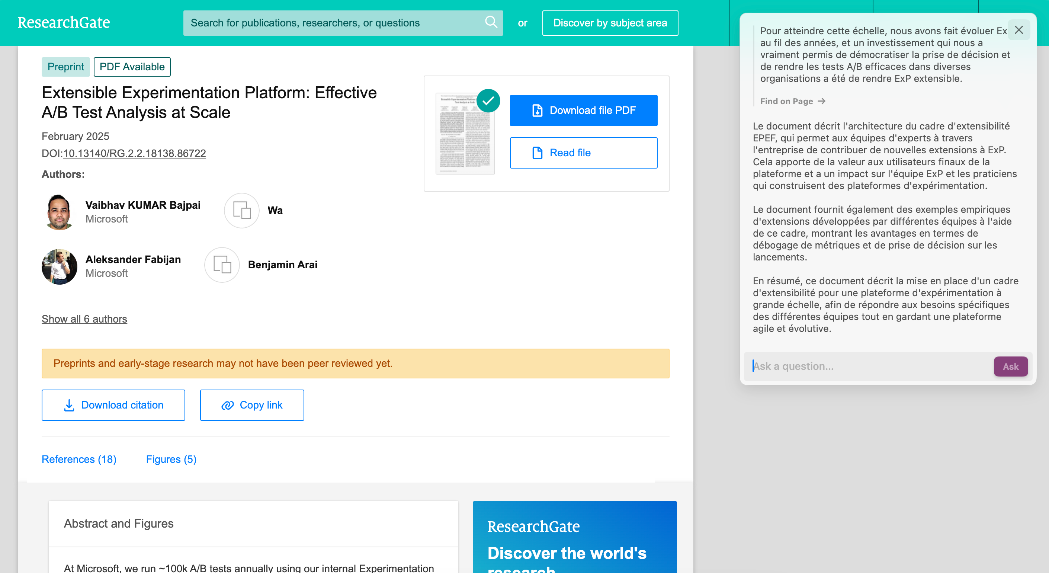
Task: Click Discover by subject area button
Action: (610, 23)
